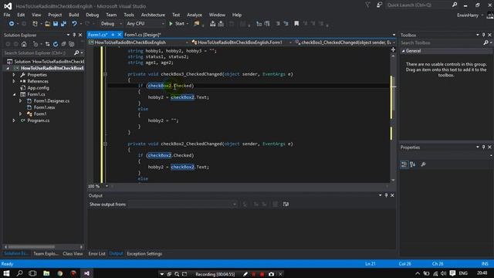Click the split editor window handle

click(393, 49)
